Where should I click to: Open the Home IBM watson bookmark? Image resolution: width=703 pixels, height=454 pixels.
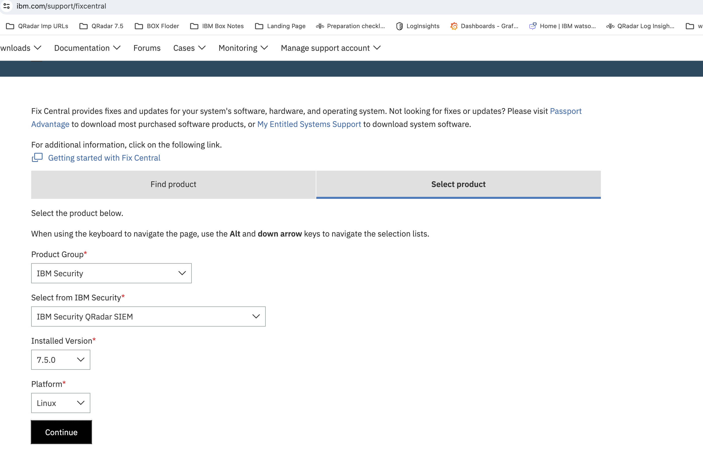(562, 26)
